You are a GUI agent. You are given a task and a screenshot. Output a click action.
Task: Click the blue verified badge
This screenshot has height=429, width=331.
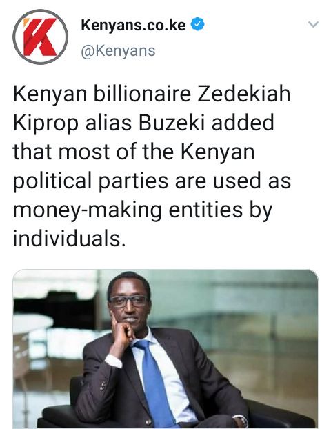click(197, 24)
